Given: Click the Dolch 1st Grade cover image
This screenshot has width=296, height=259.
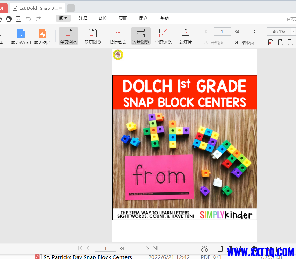Looking at the screenshot, I should pos(185,147).
